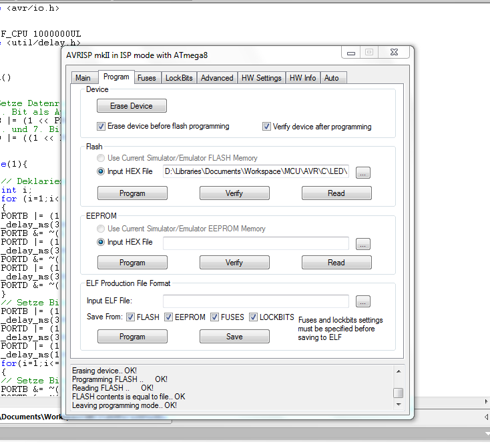The image size is (490, 446).
Task: Click the EEPROM HEX file path field
Action: point(256,243)
